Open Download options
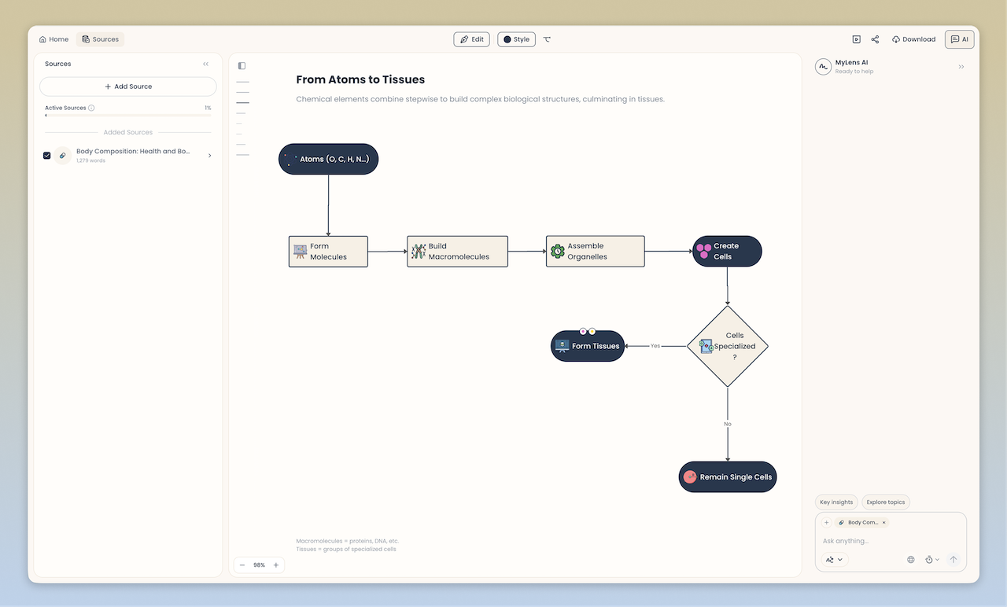The width and height of the screenshot is (1007, 607). (913, 39)
